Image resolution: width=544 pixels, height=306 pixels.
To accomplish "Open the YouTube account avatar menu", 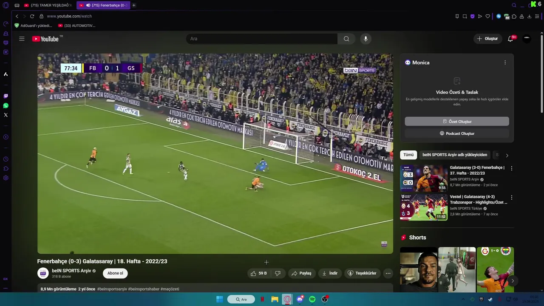I will pyautogui.click(x=527, y=38).
